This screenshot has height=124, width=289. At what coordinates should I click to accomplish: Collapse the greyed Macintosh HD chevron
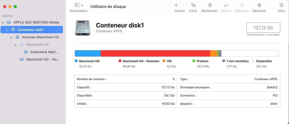pyautogui.click(x=16, y=45)
